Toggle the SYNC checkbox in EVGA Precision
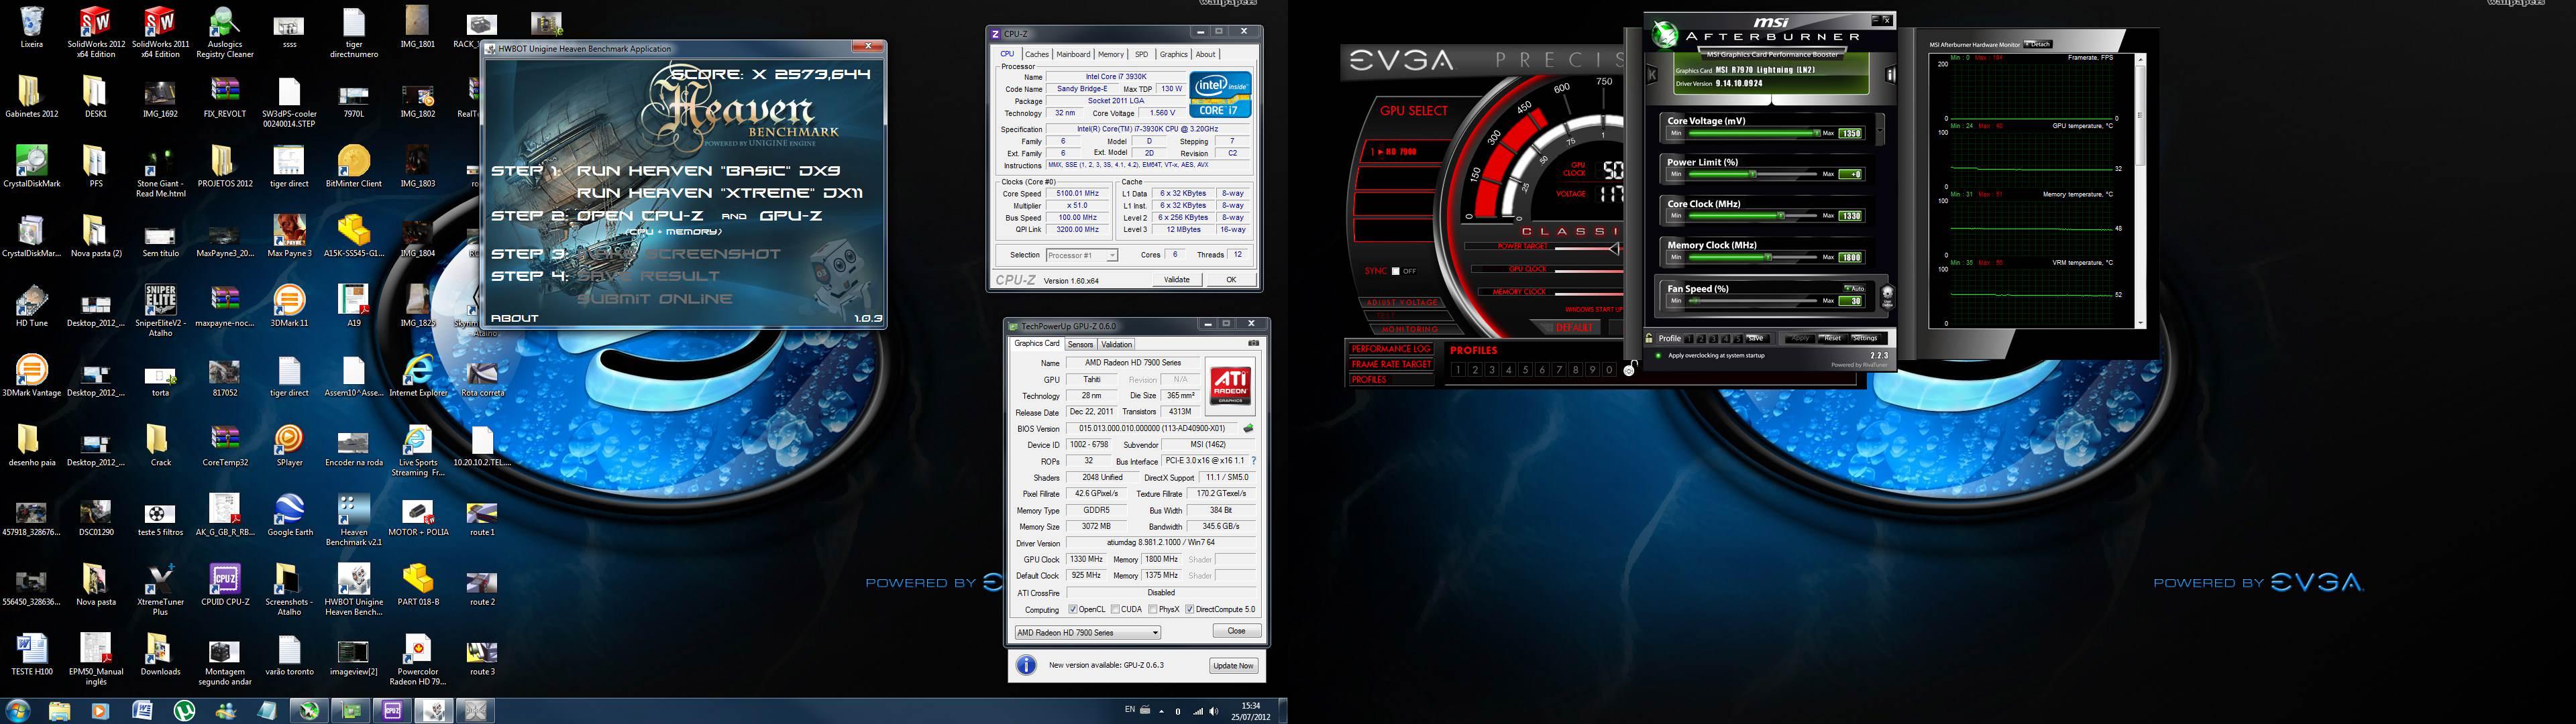Viewport: 2576px width, 724px height. [x=1395, y=271]
